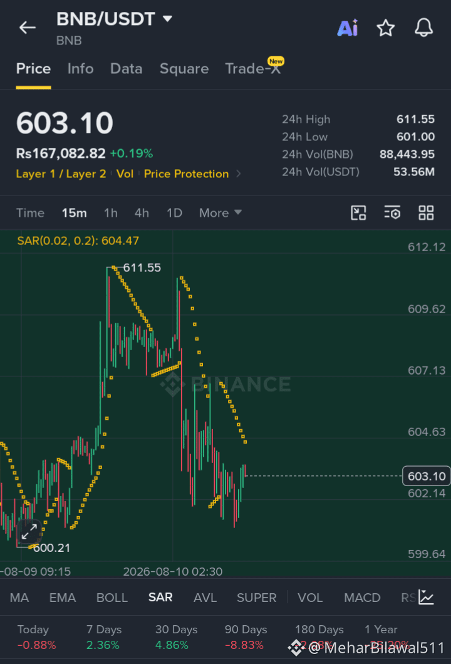Click the Today change -0.88%

point(37,645)
